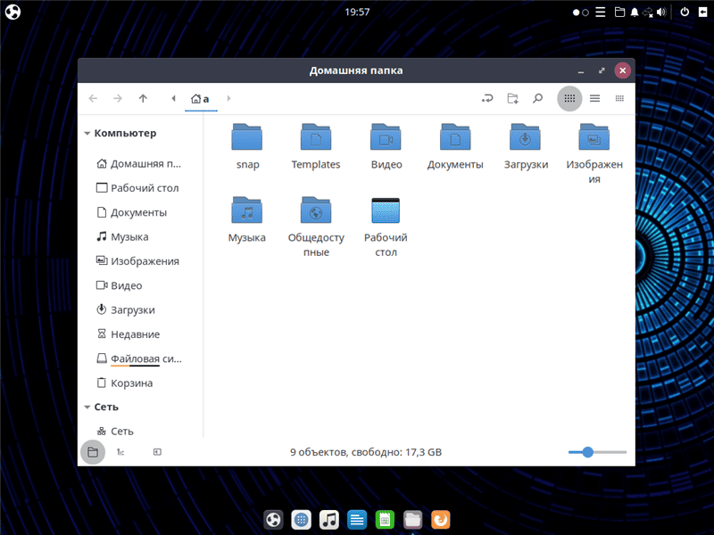Open the Budgie menu in top-left
714x535 pixels.
pos(12,12)
